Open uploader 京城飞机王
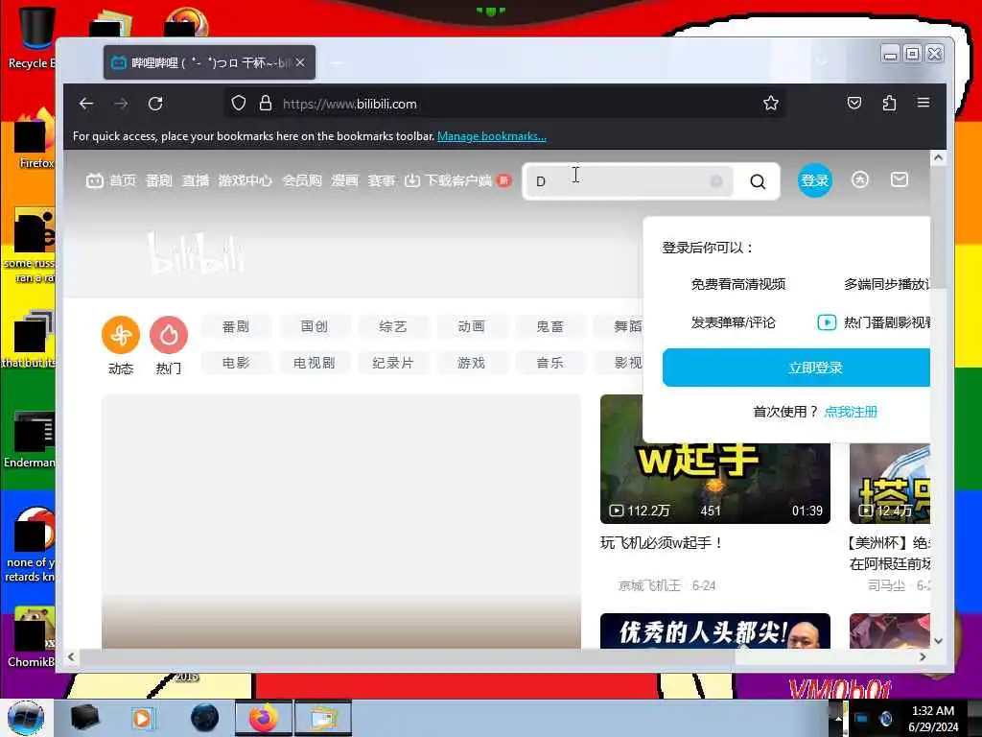 [649, 585]
